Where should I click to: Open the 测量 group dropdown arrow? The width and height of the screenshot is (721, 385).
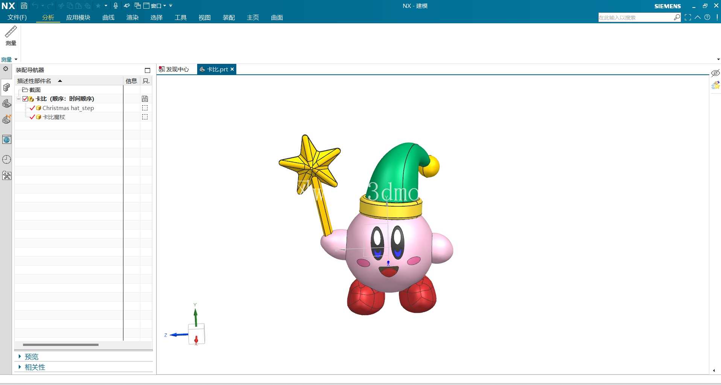click(x=16, y=59)
